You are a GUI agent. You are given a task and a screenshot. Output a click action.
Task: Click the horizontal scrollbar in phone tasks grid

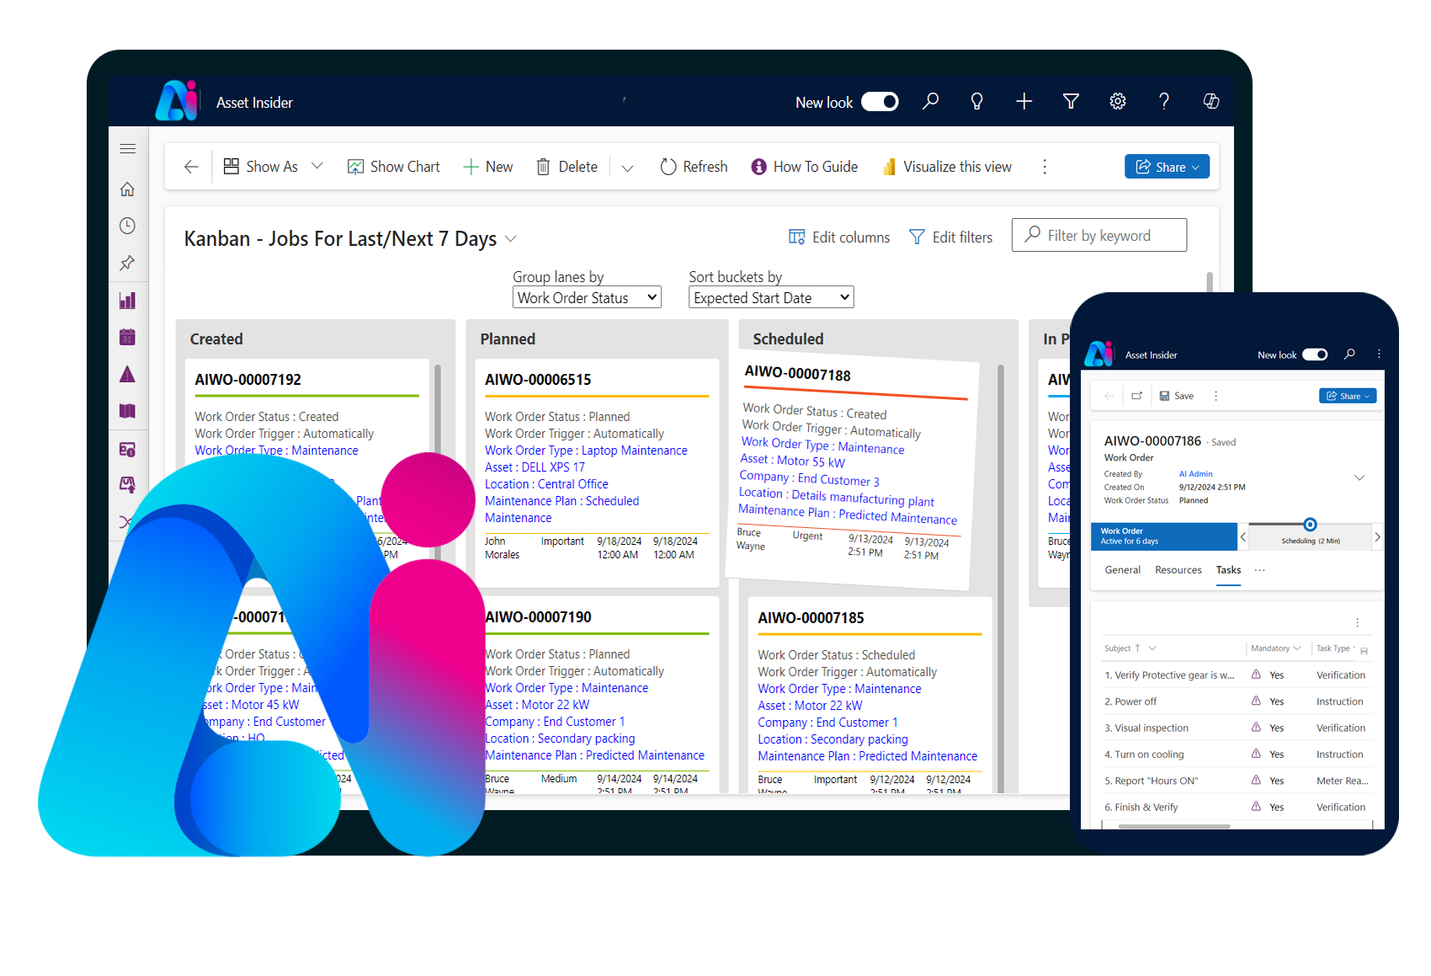coord(1174,827)
